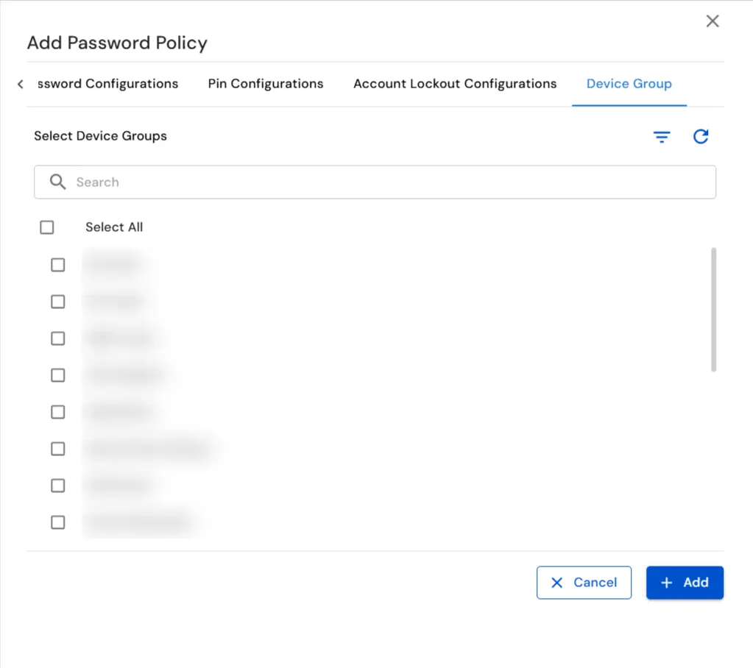The image size is (753, 668).
Task: Check the first device group in the list
Action: (57, 264)
